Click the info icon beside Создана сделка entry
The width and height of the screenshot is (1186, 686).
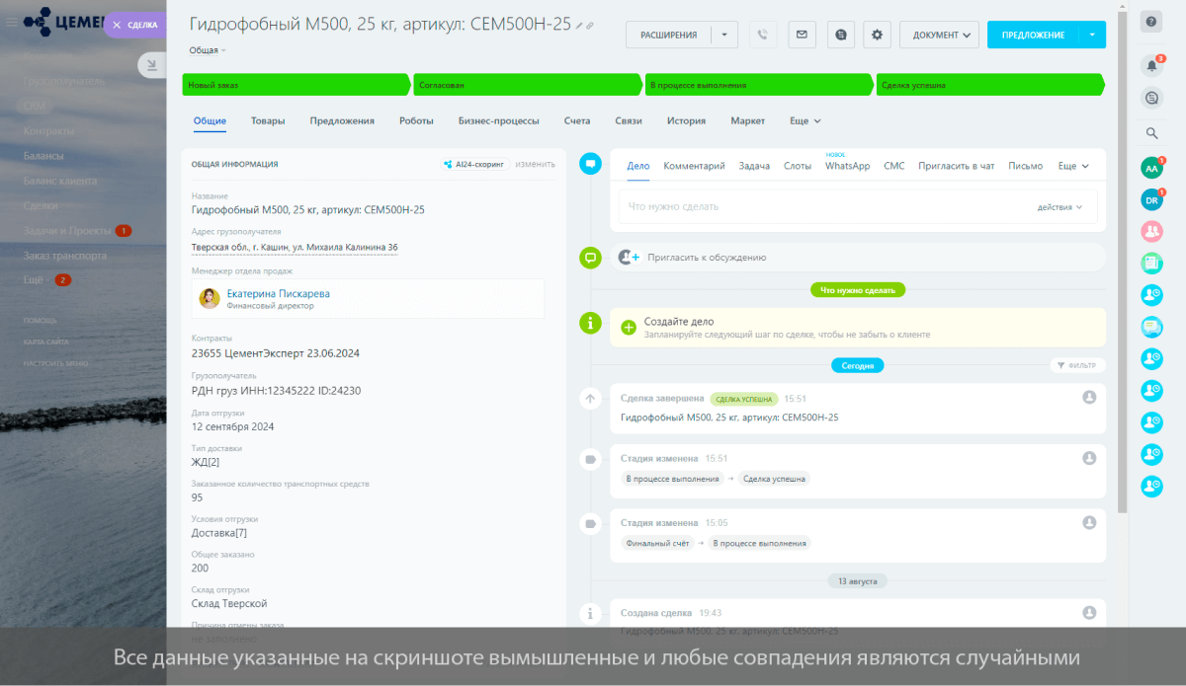pyautogui.click(x=591, y=614)
